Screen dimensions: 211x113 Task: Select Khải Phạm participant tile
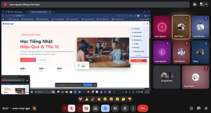(x=181, y=27)
